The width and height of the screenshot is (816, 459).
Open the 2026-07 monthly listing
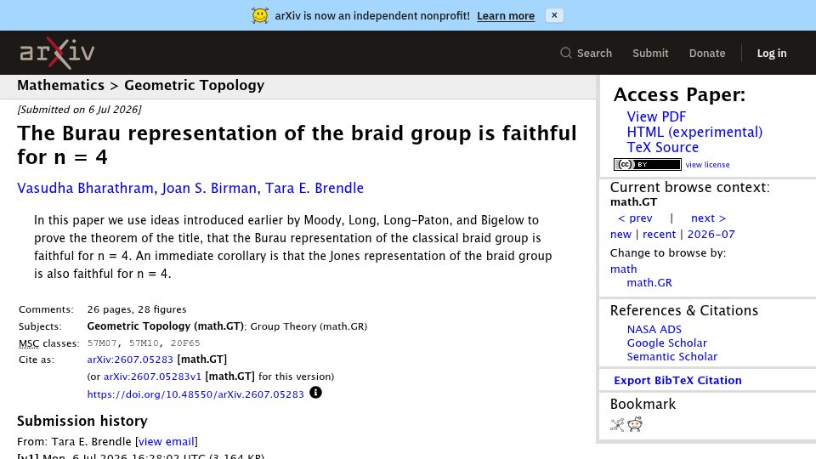pos(711,235)
